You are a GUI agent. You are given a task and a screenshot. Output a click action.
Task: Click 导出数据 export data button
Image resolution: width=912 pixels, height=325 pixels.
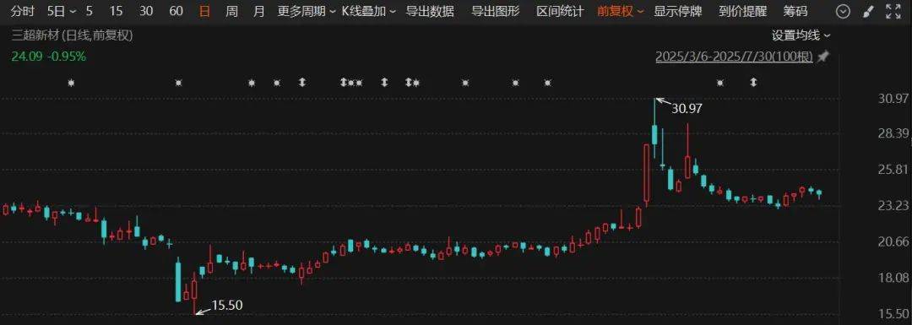click(430, 11)
